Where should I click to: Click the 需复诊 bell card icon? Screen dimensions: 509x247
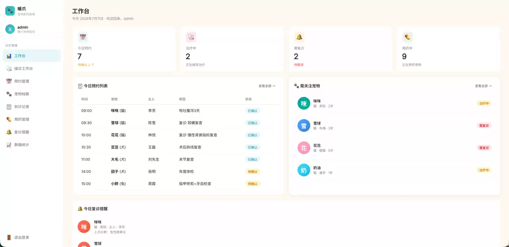(299, 37)
